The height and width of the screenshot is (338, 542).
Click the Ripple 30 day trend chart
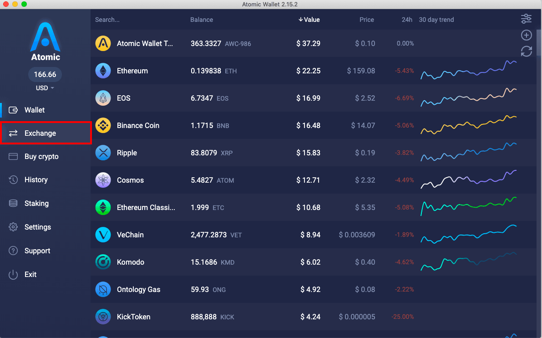click(x=468, y=152)
